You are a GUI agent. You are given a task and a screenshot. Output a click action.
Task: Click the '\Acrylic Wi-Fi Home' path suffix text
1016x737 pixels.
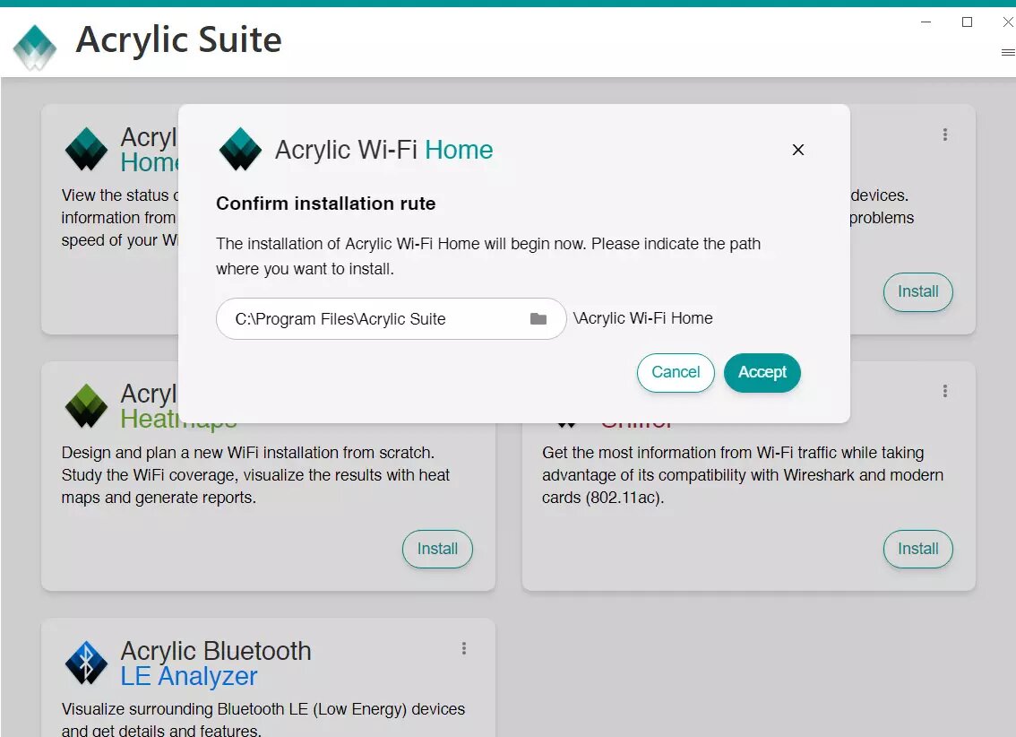(642, 318)
